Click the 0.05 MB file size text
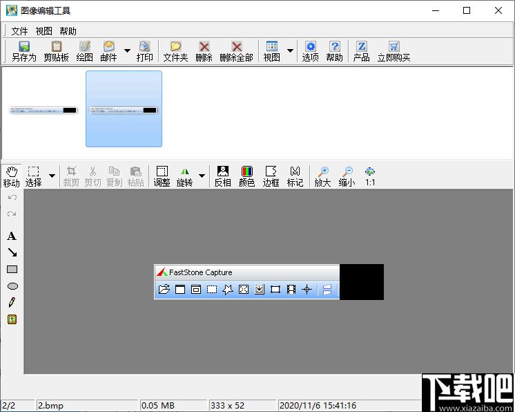Image resolution: width=515 pixels, height=412 pixels. coord(157,405)
